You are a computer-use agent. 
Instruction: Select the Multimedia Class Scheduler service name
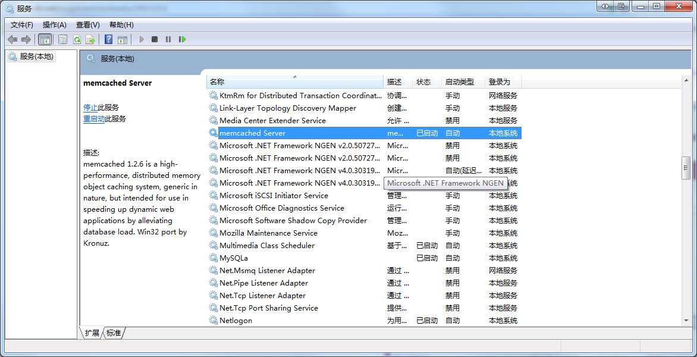click(x=266, y=245)
